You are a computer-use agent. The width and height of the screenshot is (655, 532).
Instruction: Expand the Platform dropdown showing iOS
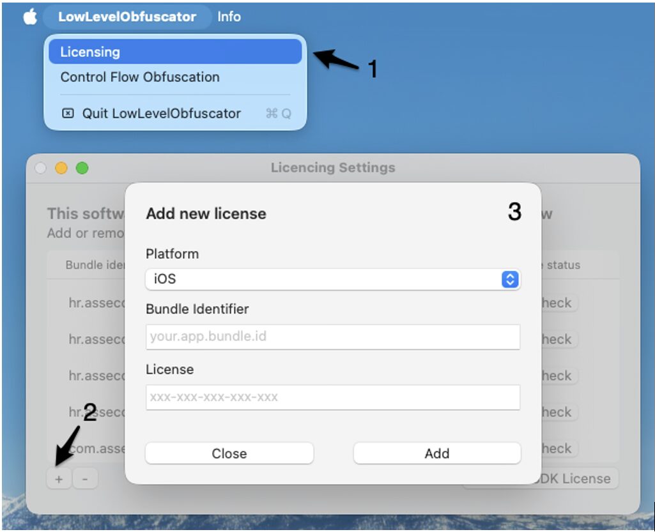332,279
